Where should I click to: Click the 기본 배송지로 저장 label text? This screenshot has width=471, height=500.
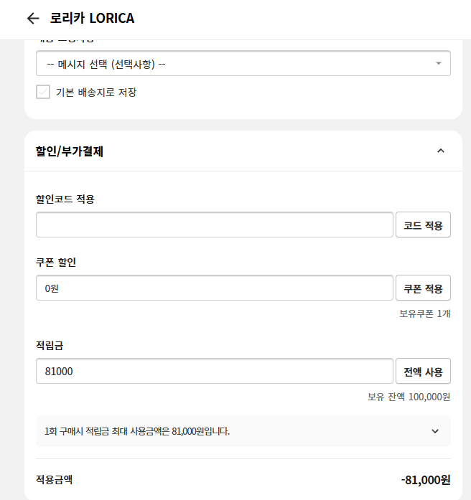(x=96, y=92)
